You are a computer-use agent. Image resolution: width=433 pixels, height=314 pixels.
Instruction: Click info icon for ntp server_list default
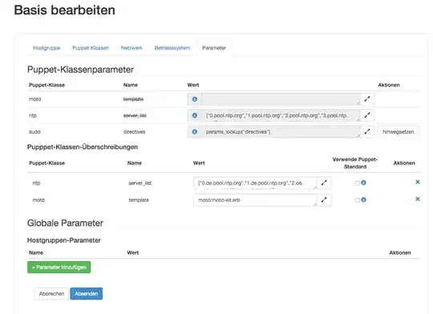[195, 115]
